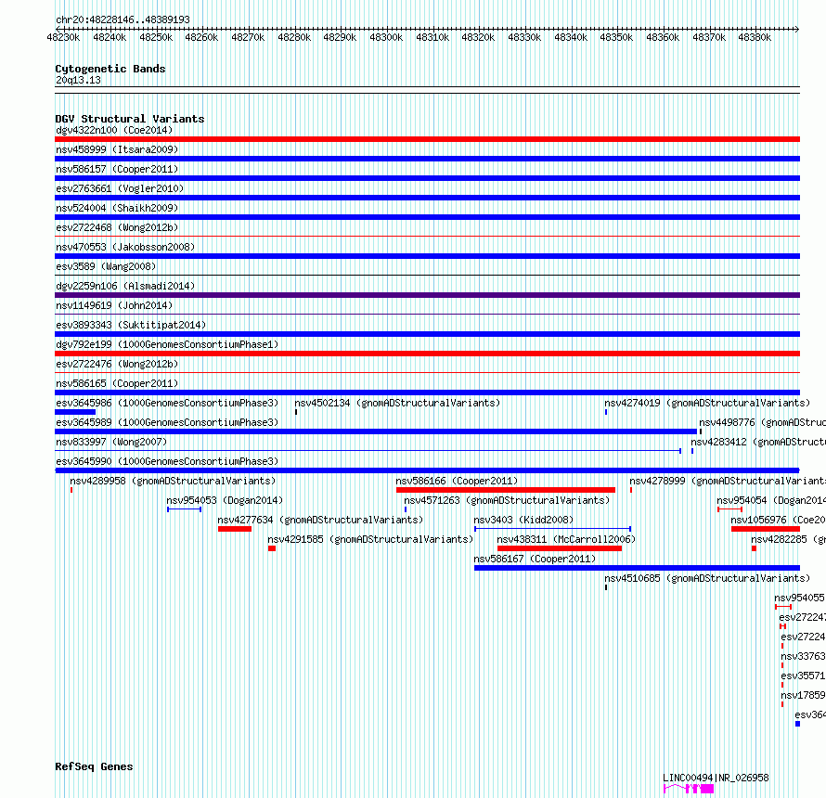Click the Cytogenetic Bands track title
Screen dimensions: 826x798
(x=110, y=69)
